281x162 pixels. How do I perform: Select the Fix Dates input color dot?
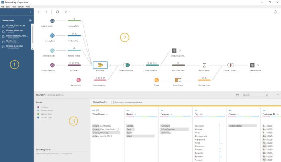[x=38, y=107]
